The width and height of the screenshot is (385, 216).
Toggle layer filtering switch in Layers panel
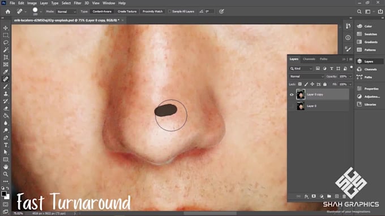pyautogui.click(x=352, y=67)
